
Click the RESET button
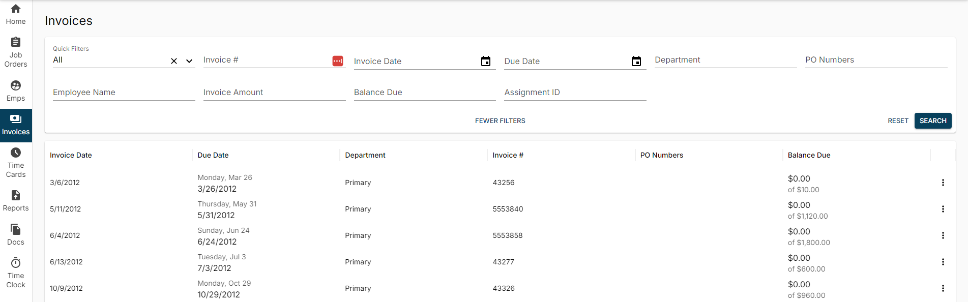click(898, 120)
